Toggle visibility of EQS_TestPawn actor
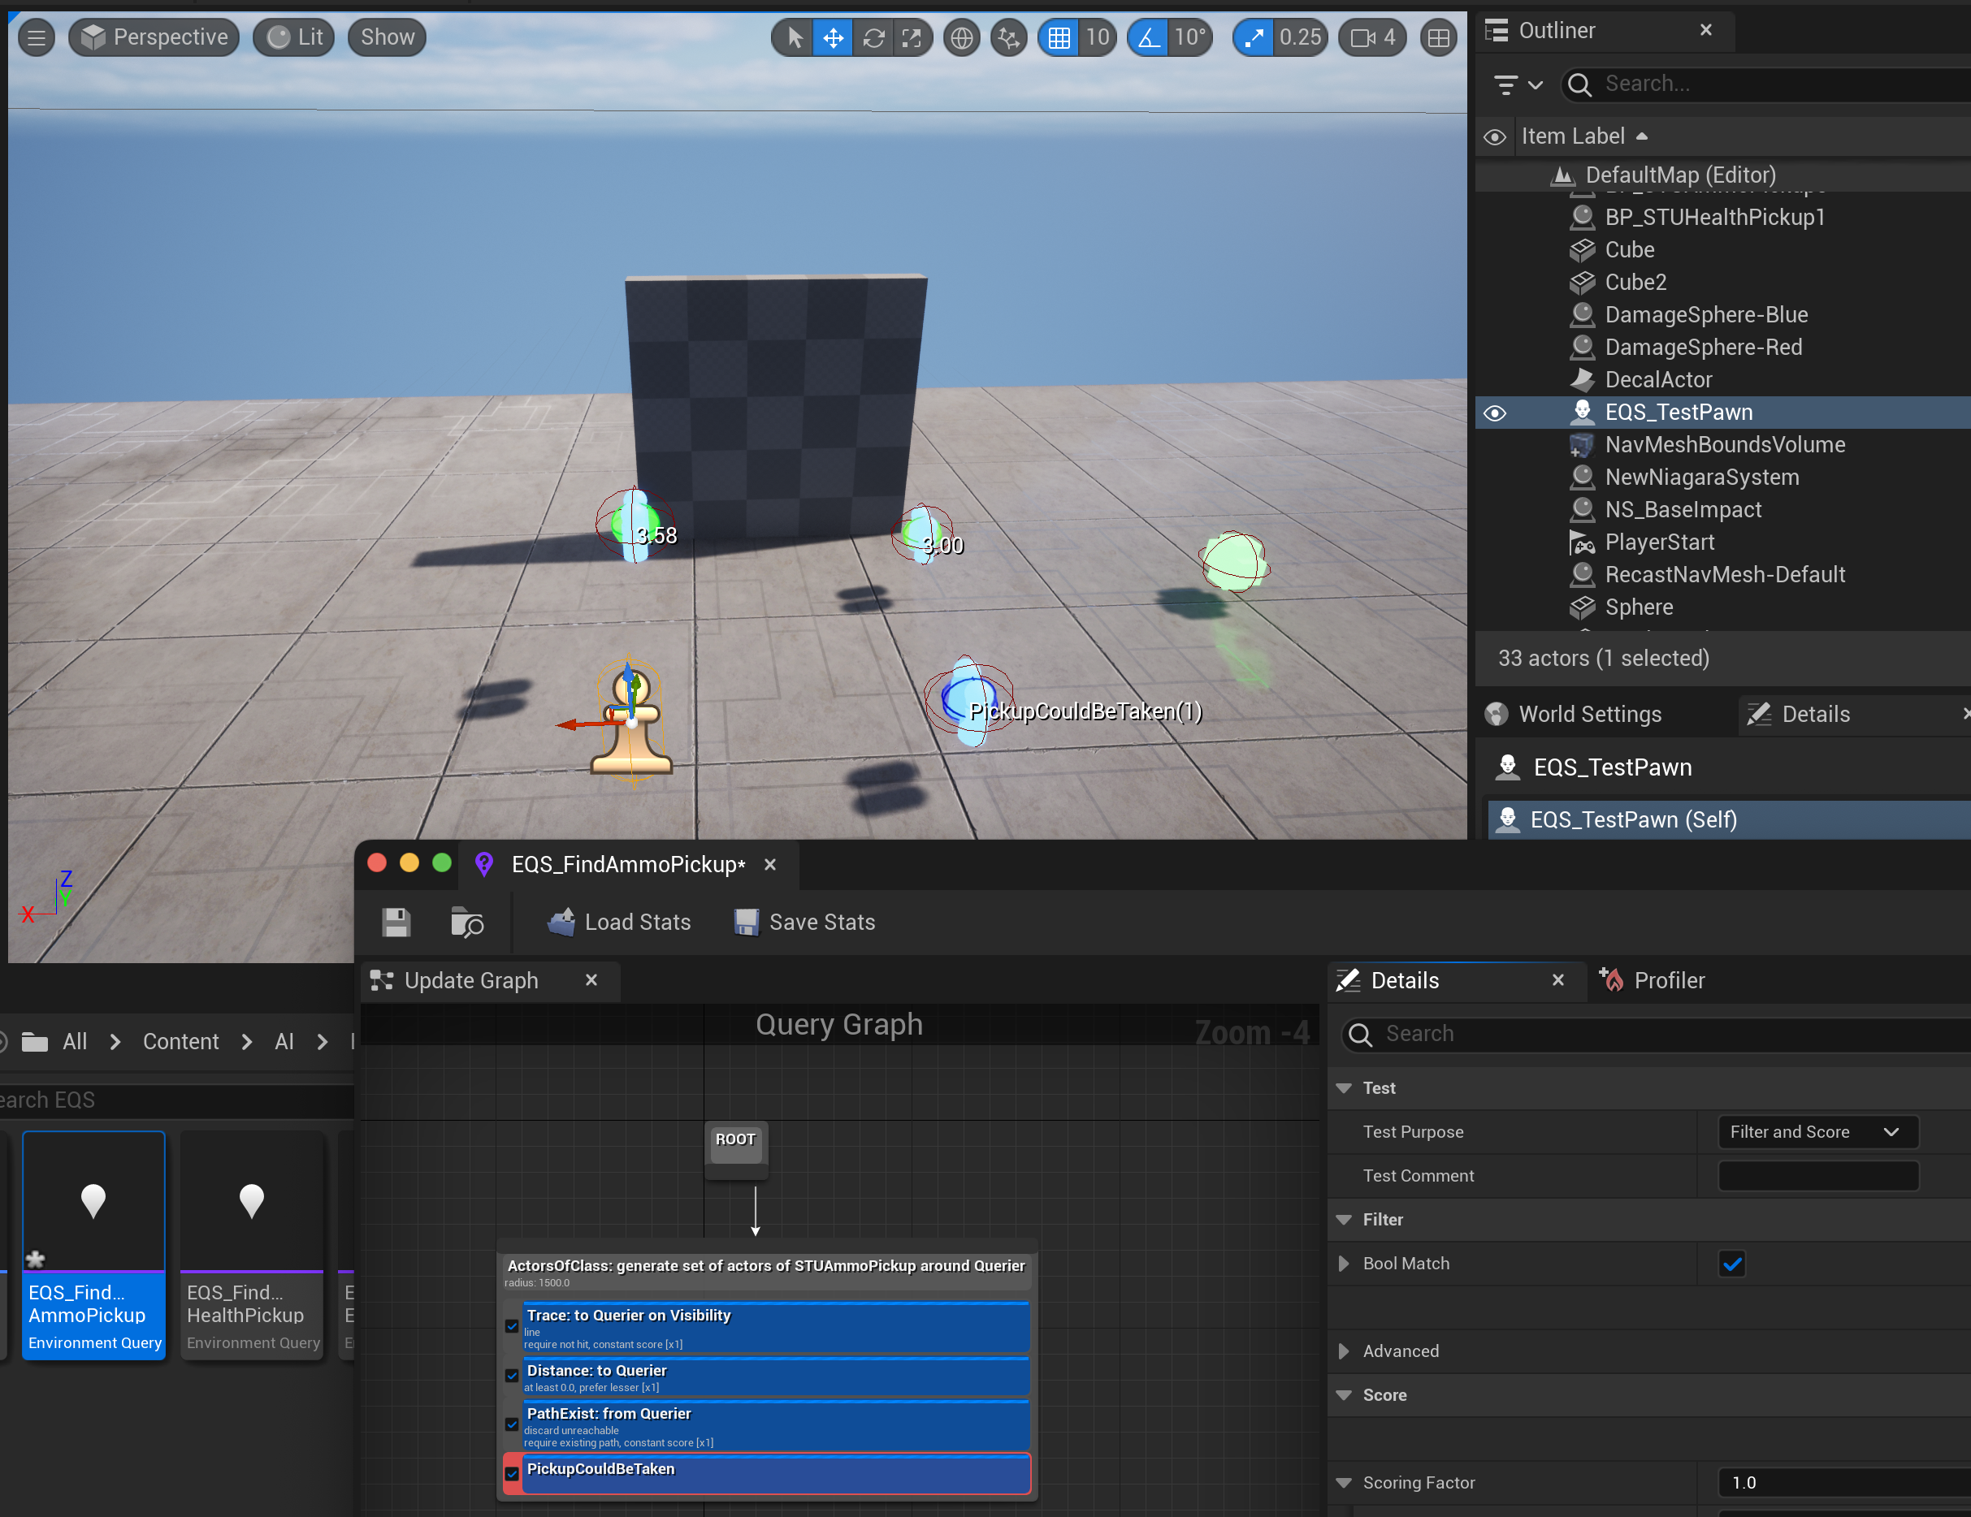1971x1517 pixels. [1496, 413]
